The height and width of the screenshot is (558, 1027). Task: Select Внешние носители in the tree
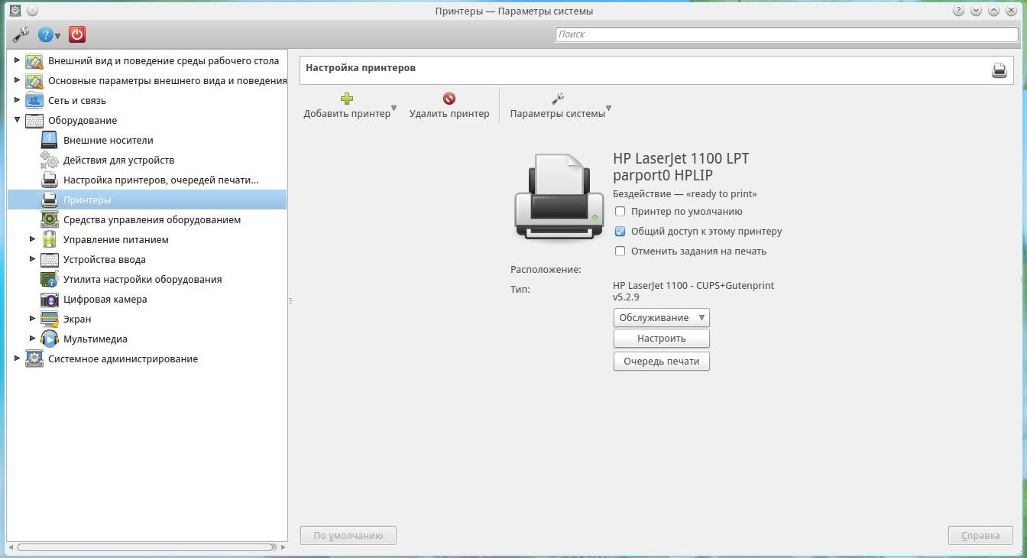pyautogui.click(x=109, y=140)
